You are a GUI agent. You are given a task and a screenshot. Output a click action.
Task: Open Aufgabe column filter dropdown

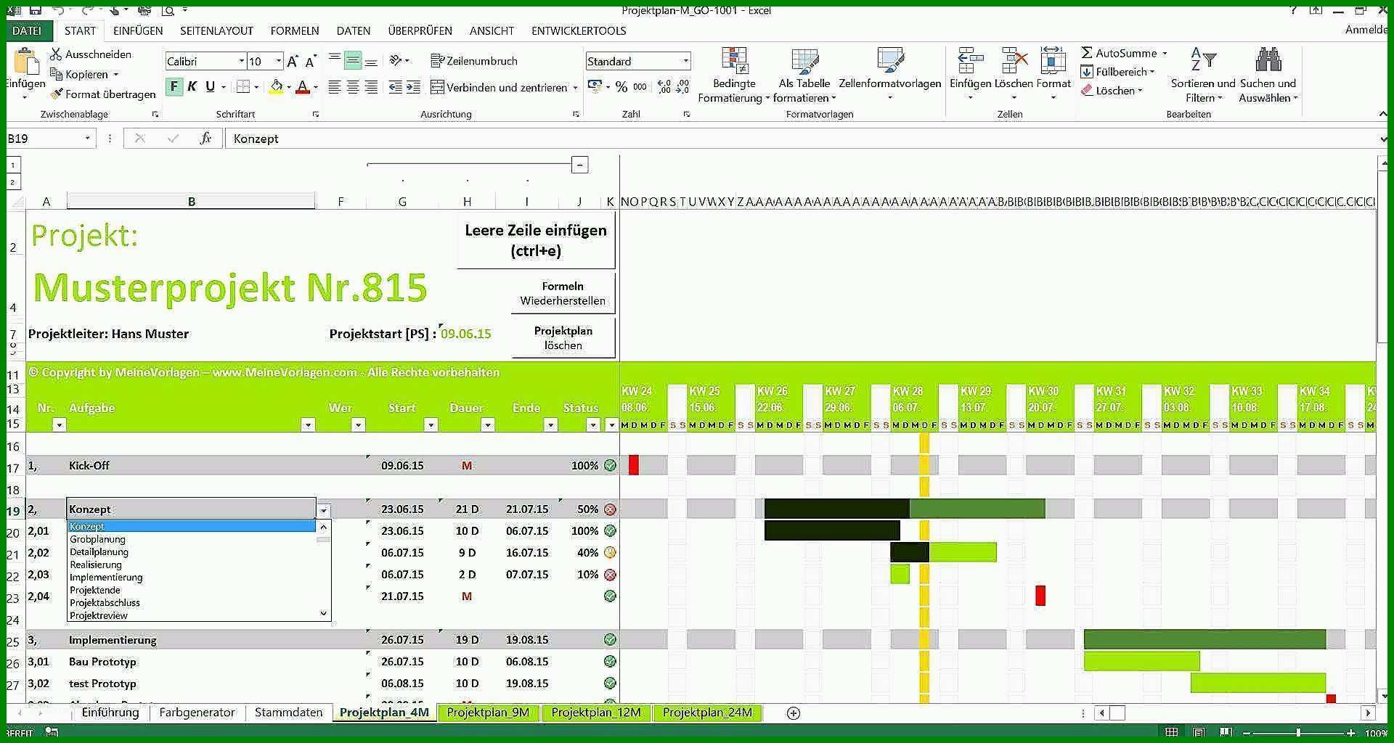tap(308, 425)
